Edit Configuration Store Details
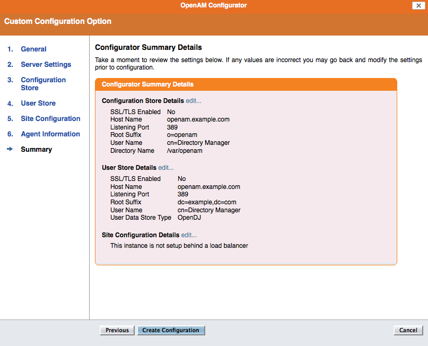 pyautogui.click(x=194, y=101)
